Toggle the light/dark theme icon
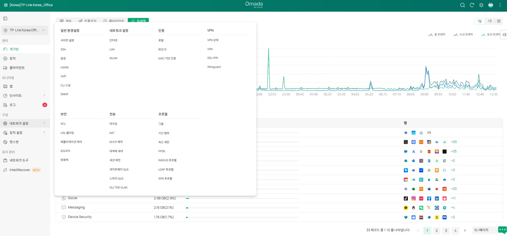The width and height of the screenshot is (507, 236). click(x=481, y=5)
